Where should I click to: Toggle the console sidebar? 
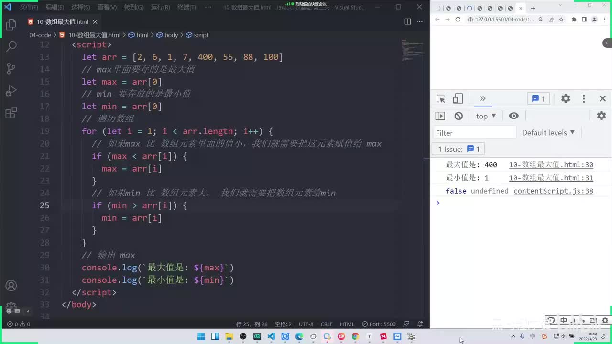(440, 116)
